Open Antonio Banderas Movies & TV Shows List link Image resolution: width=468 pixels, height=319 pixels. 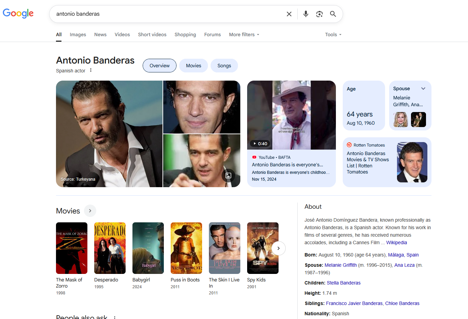coord(368,163)
